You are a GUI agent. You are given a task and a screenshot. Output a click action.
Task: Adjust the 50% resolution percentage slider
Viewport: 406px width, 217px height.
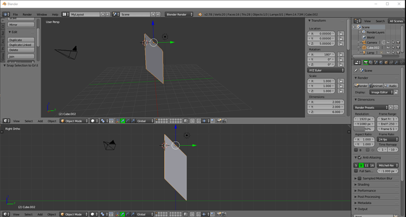coord(364,129)
